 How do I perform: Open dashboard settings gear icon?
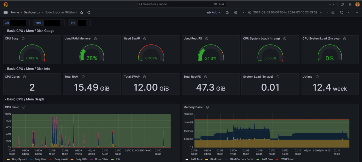[x=236, y=12]
